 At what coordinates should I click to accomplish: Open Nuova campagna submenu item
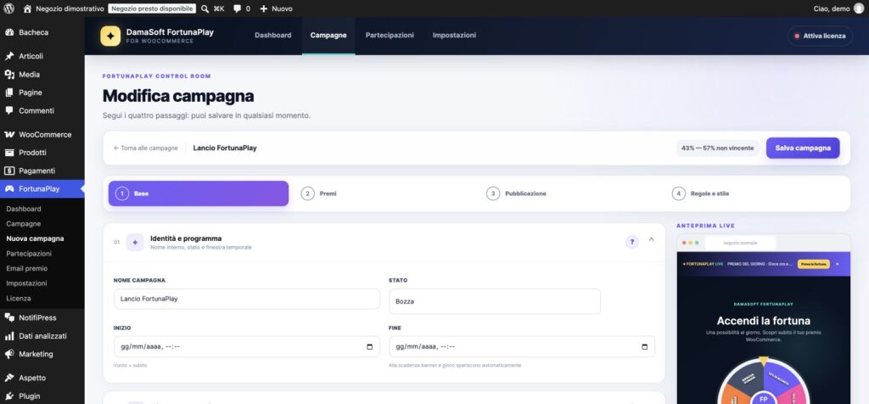[35, 238]
